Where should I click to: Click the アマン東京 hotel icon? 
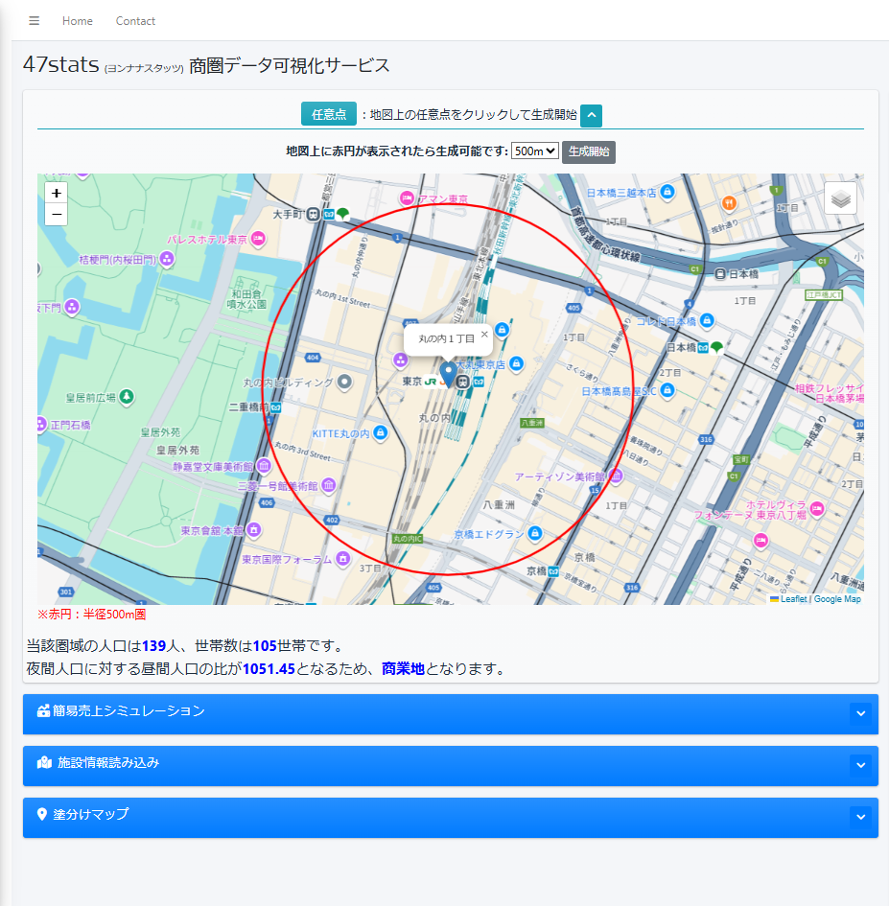point(407,198)
